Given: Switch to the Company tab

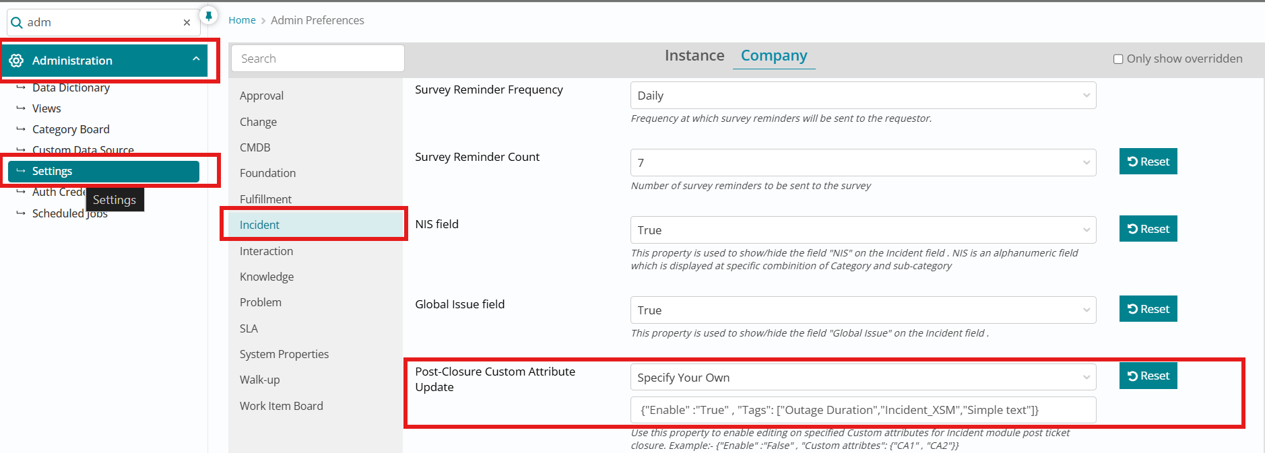Looking at the screenshot, I should tap(774, 56).
